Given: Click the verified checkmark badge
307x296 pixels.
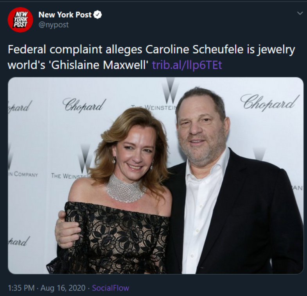Looking at the screenshot, I should tap(98, 15).
